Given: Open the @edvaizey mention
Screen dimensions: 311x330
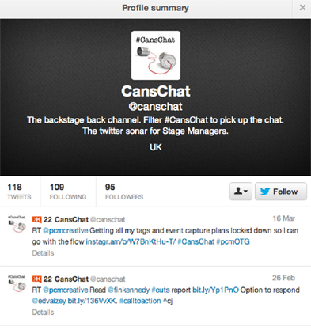Looking at the screenshot, I should pyautogui.click(x=49, y=301).
